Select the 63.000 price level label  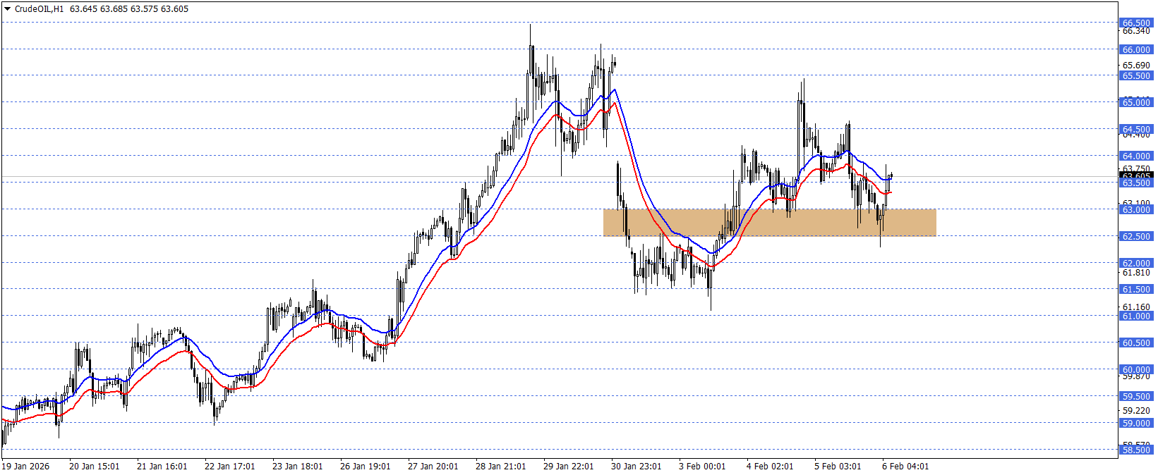tap(1136, 210)
